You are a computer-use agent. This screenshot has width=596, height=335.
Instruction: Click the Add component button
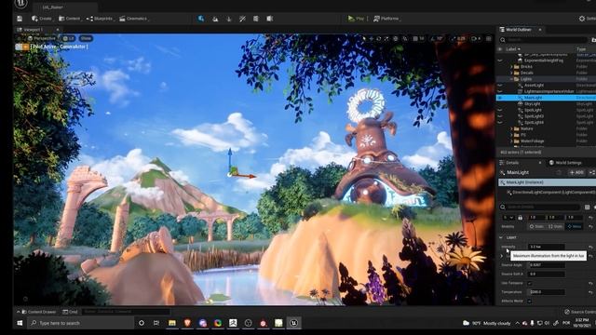pyautogui.click(x=576, y=172)
